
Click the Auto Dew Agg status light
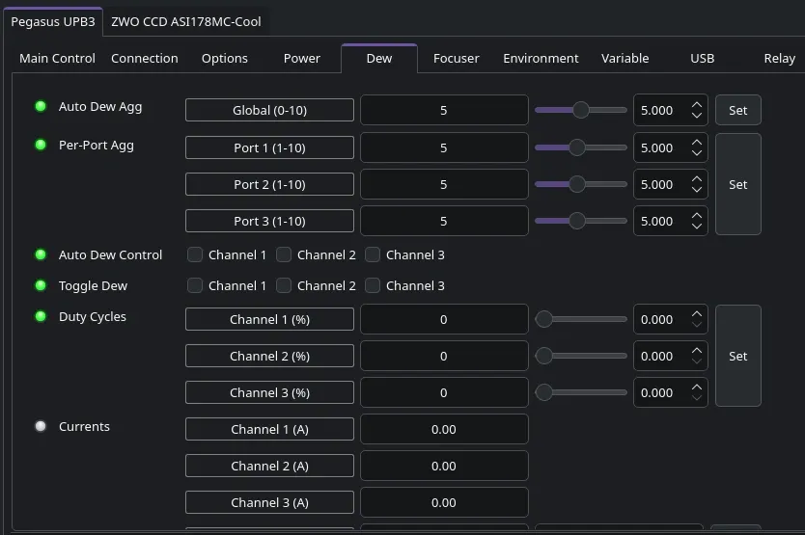click(41, 107)
